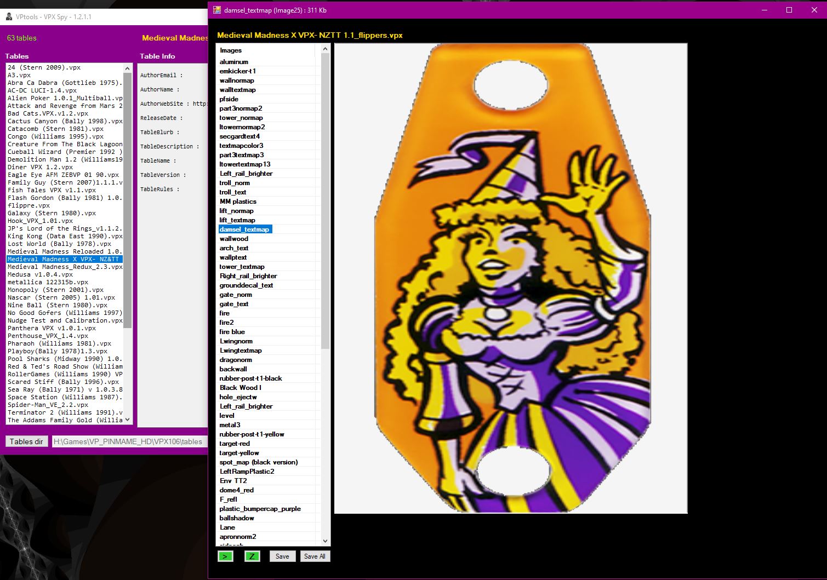Choose plastic_bumpercap_purple image entry
The image size is (827, 580).
pos(260,509)
